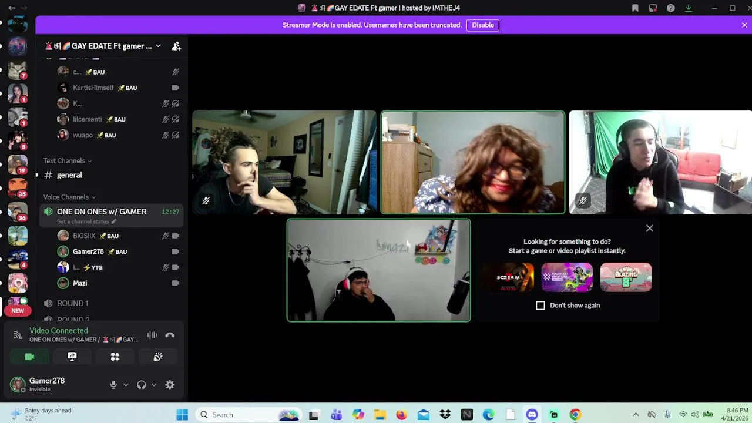Open Gamer278 user profile avatar panel
The width and height of the screenshot is (752, 423).
tap(18, 385)
